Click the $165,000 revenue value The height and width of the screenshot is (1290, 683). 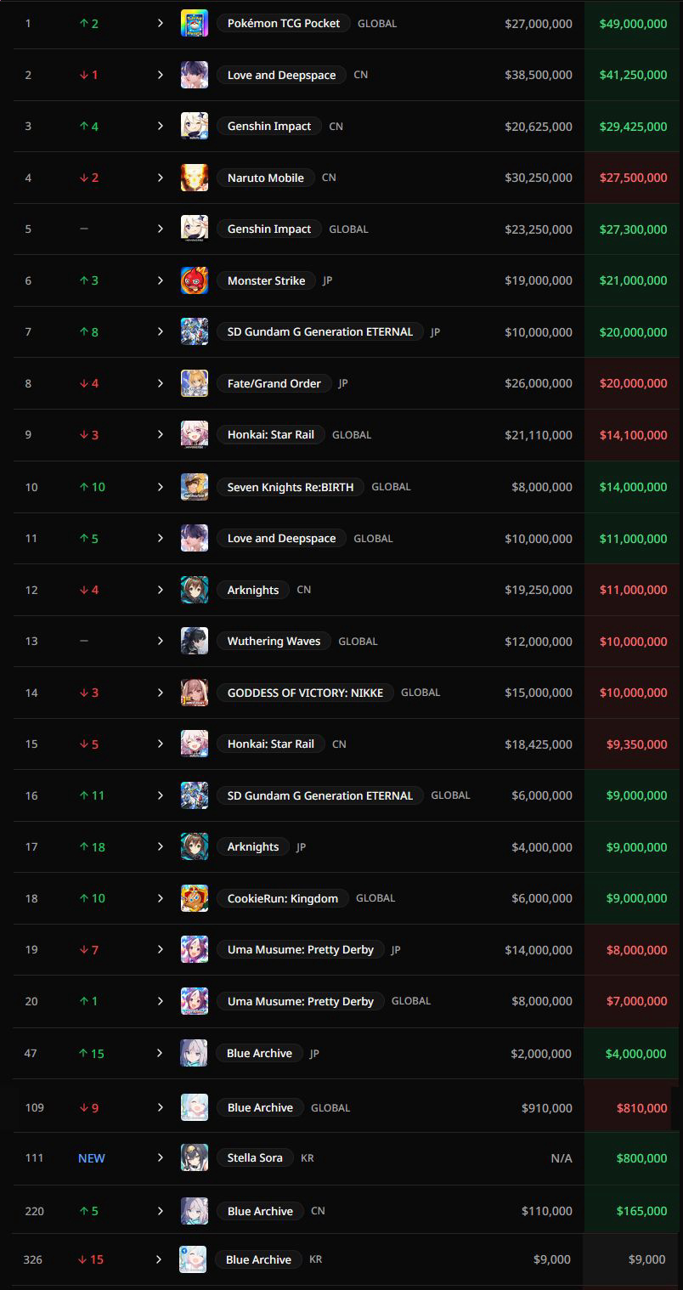pos(641,1211)
